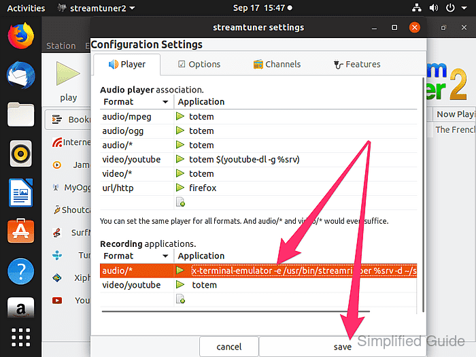Select the MyOgg channel in the sidebar

click(71, 188)
